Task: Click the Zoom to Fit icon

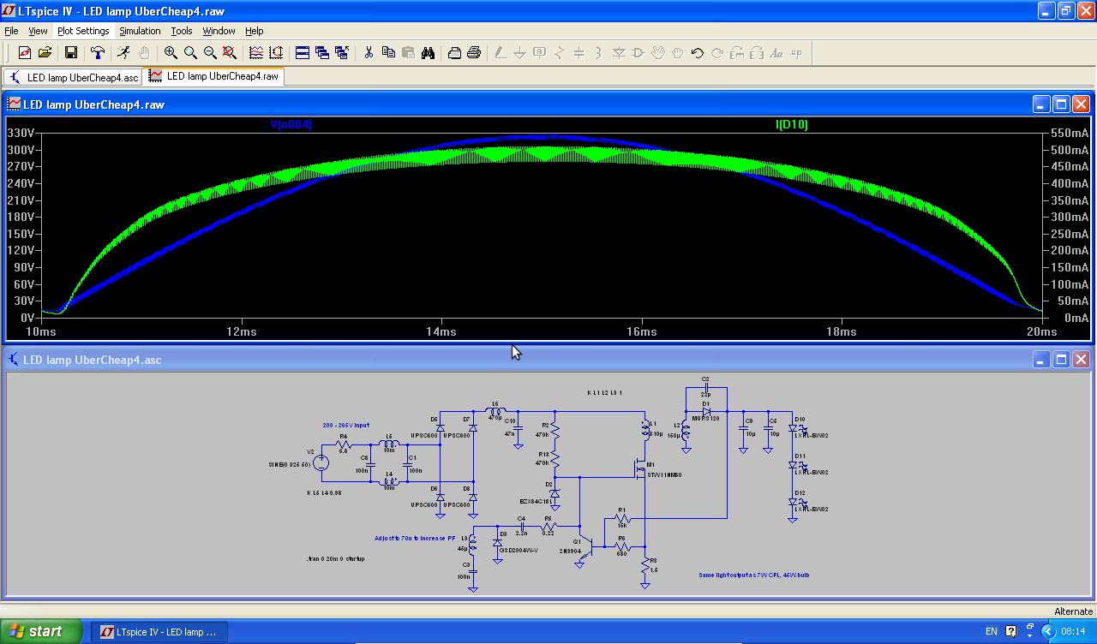Action: (230, 53)
